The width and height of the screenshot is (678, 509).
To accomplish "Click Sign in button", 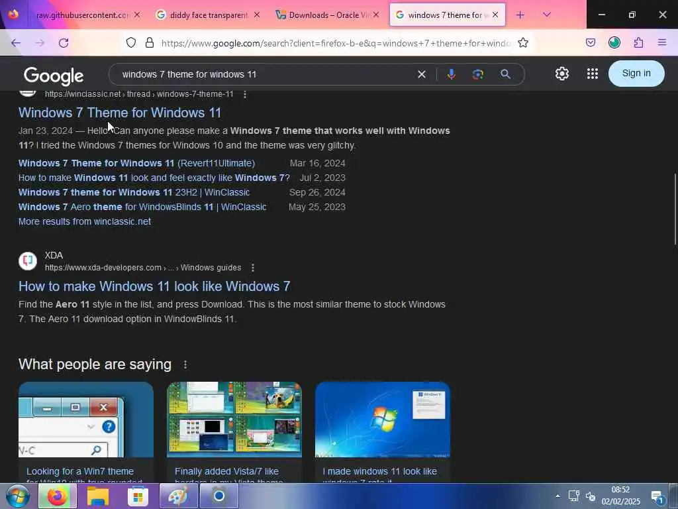I will [636, 73].
